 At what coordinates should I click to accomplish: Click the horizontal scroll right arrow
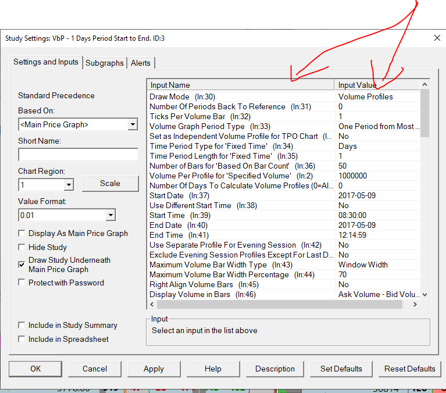(x=415, y=304)
